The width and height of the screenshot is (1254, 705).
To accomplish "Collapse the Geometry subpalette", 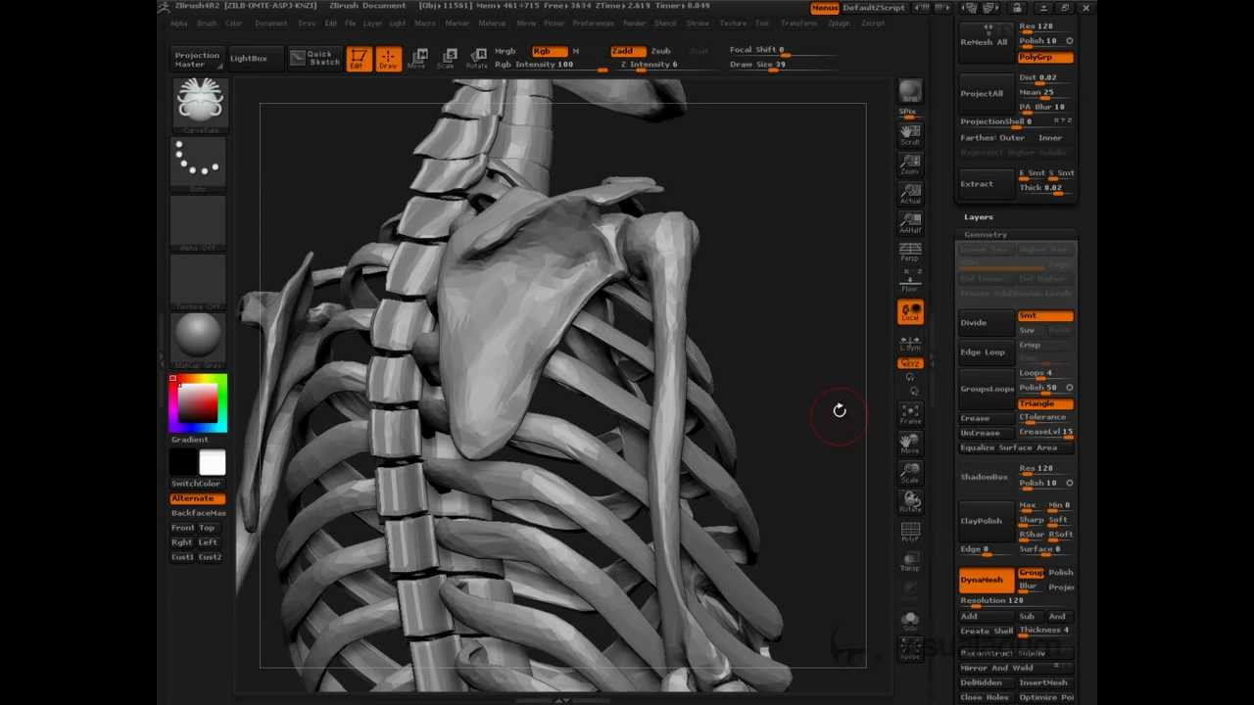I will tap(986, 235).
